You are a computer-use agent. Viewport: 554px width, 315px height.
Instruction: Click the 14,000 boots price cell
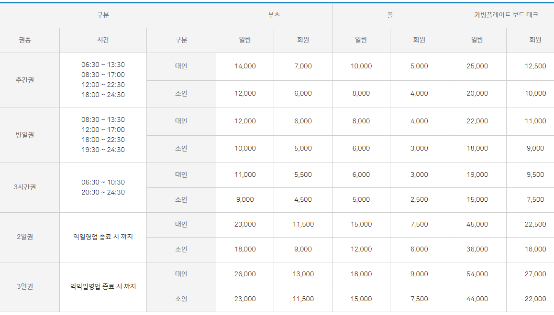tap(245, 66)
